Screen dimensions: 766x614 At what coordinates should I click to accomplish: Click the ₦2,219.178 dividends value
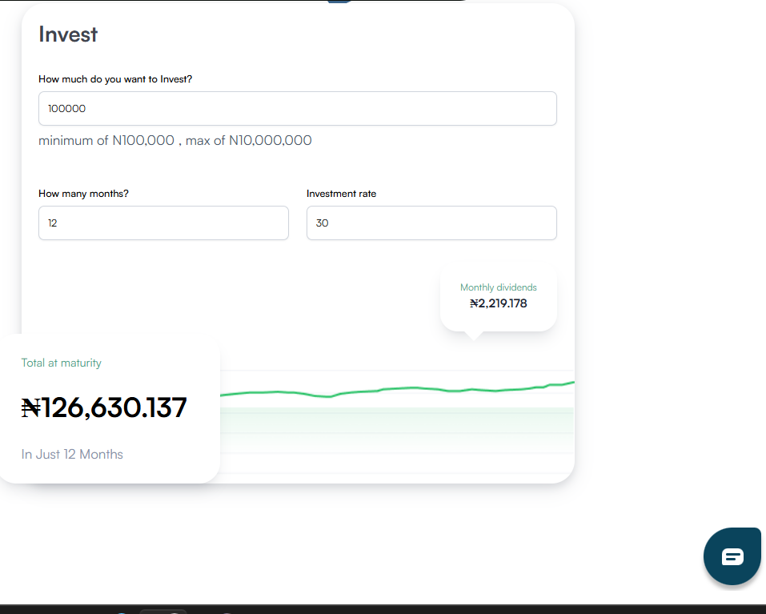pos(498,303)
